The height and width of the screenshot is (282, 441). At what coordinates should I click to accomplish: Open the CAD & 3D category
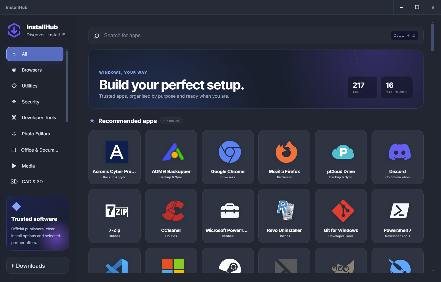(35, 182)
